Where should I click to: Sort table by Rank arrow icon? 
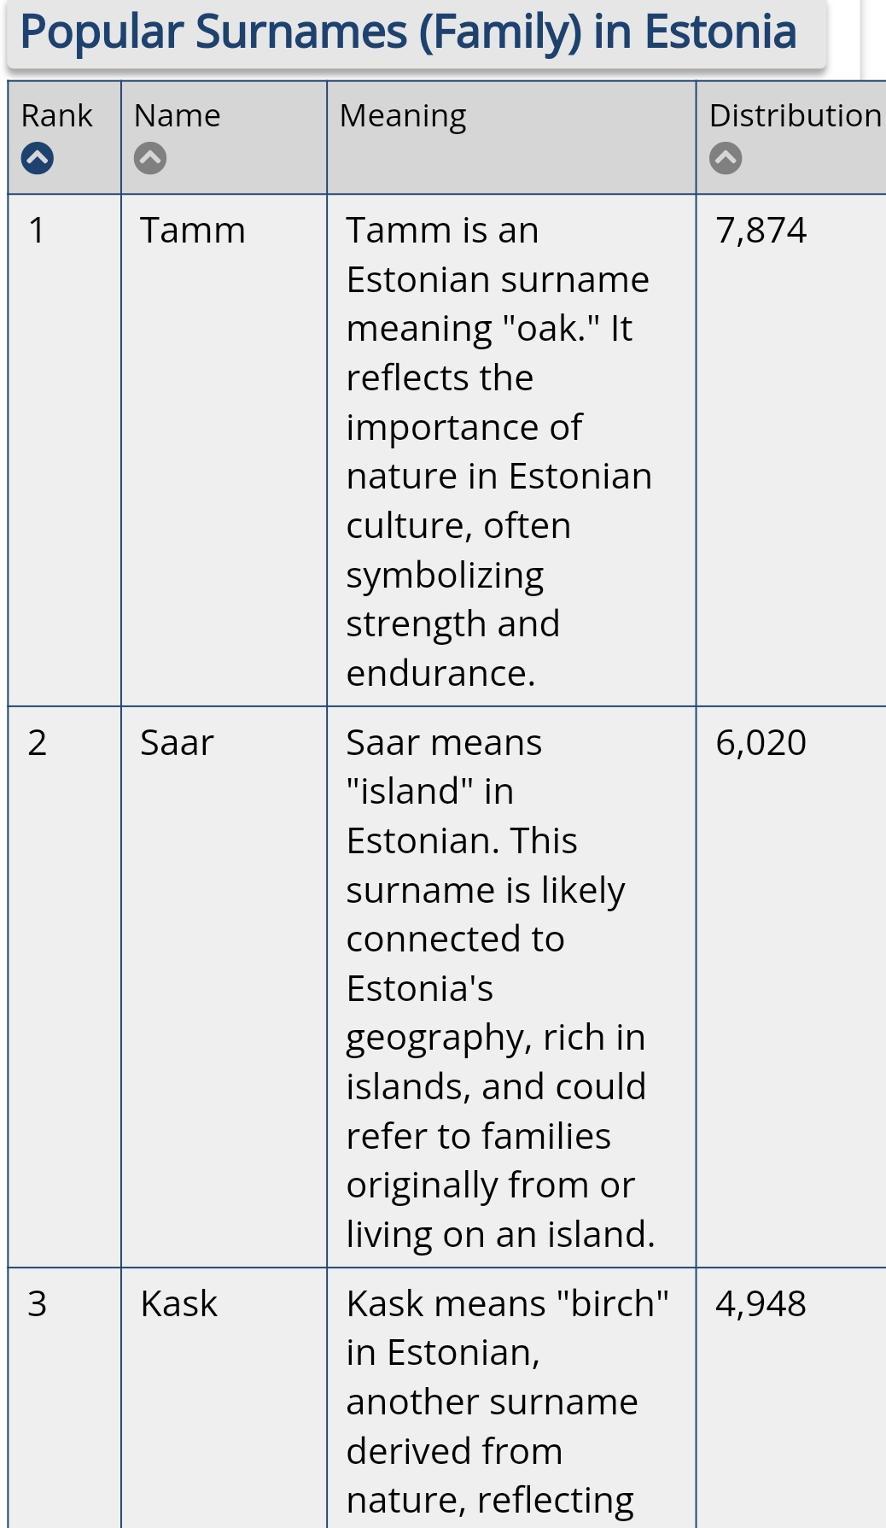38,158
